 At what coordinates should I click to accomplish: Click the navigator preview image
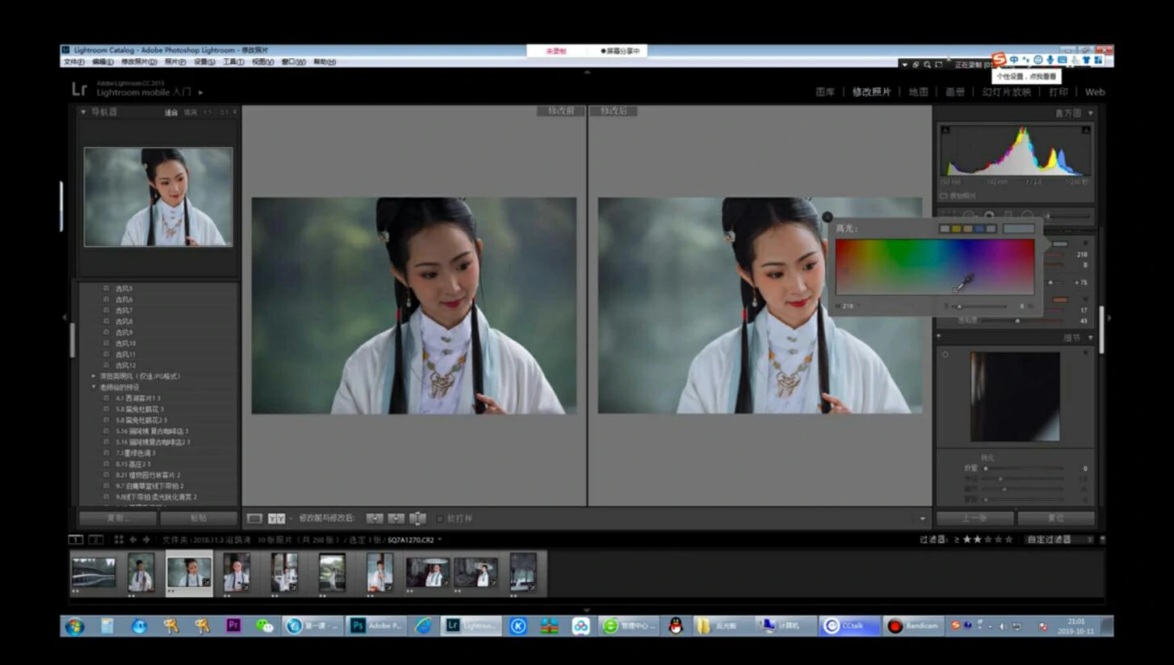158,196
